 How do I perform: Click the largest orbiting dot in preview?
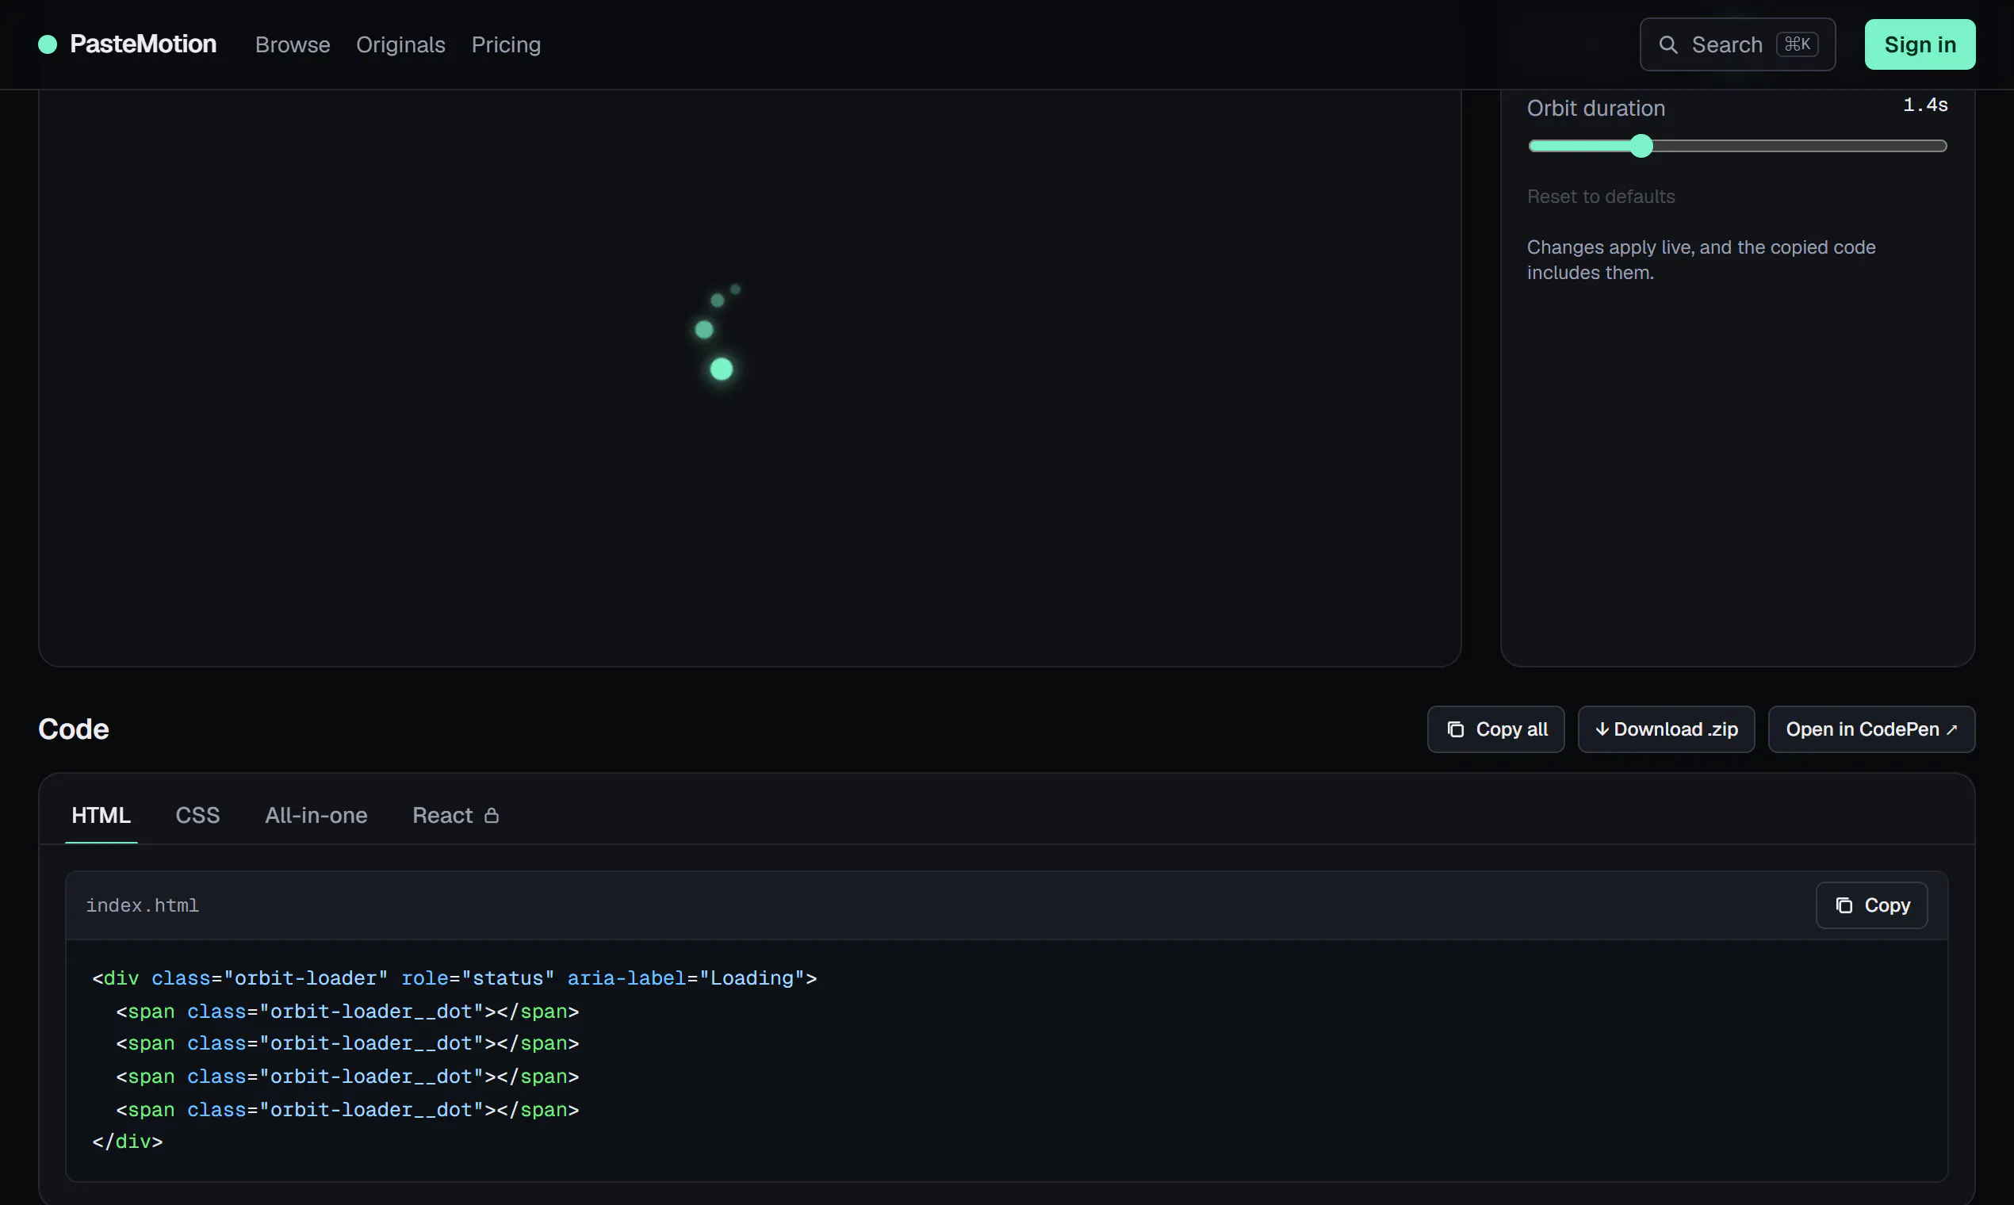[x=721, y=369]
